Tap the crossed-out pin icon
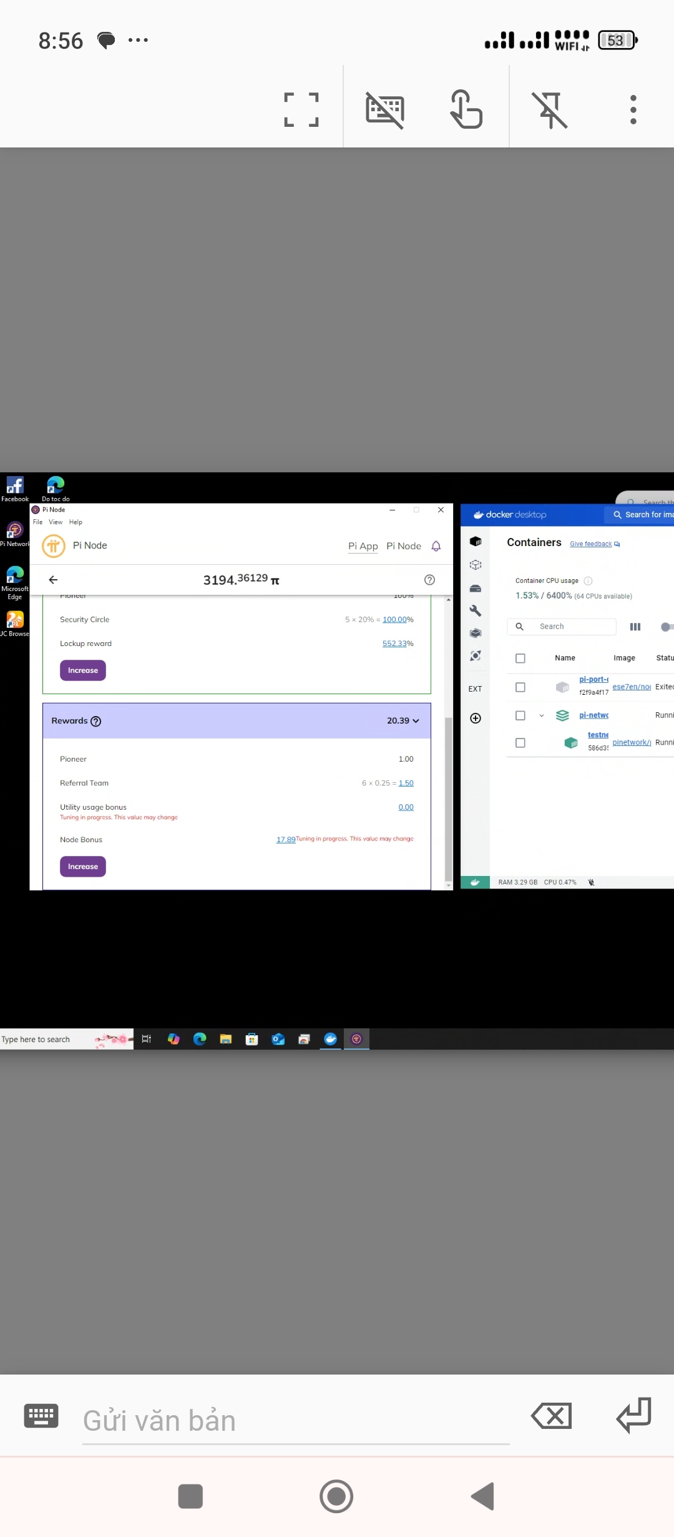 coord(549,110)
